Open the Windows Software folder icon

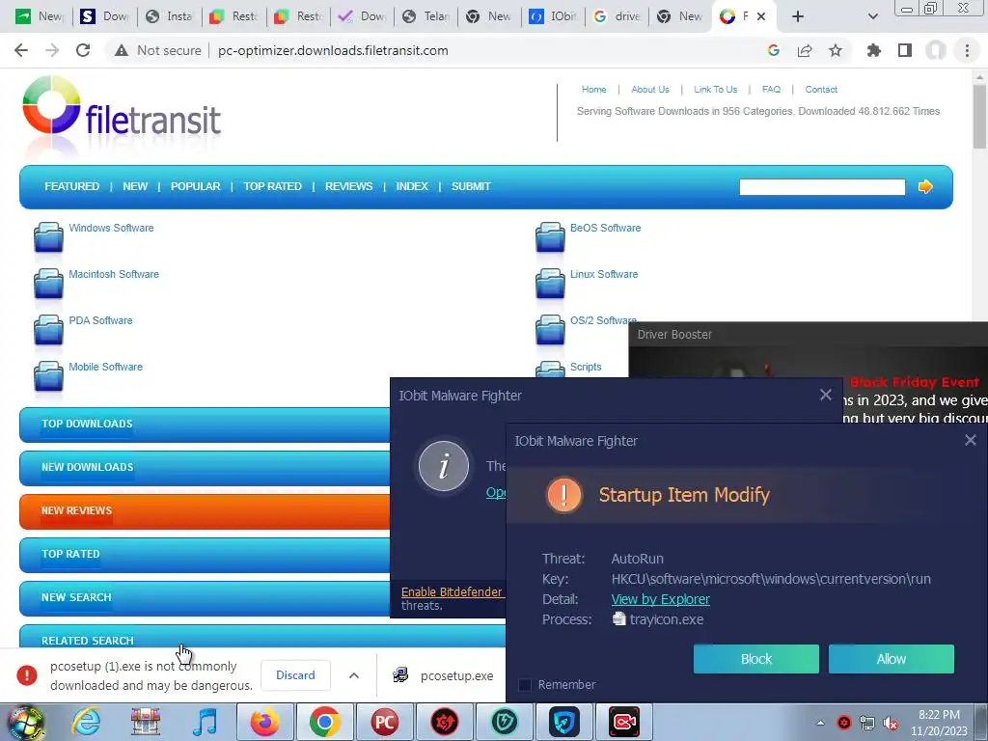click(x=48, y=237)
